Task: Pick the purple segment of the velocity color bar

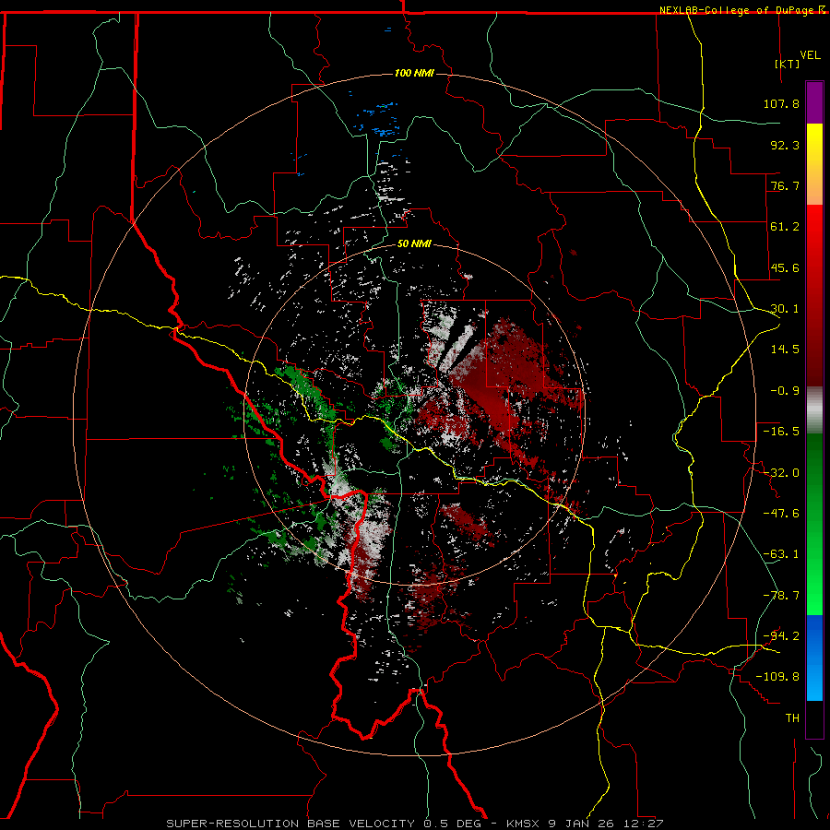Action: [814, 102]
